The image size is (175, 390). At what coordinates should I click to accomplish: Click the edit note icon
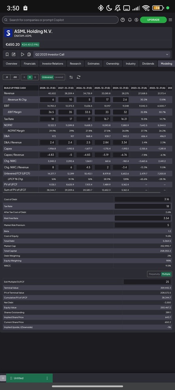pos(14,54)
